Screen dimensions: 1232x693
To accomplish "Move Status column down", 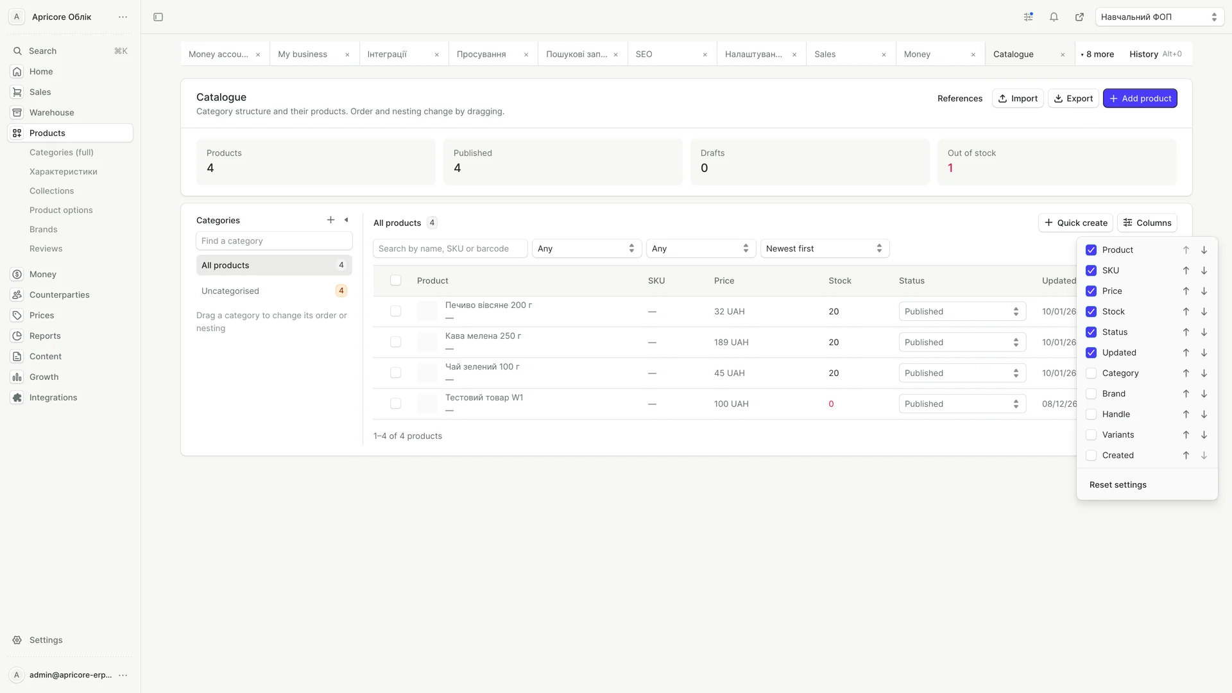I will pos(1204,332).
